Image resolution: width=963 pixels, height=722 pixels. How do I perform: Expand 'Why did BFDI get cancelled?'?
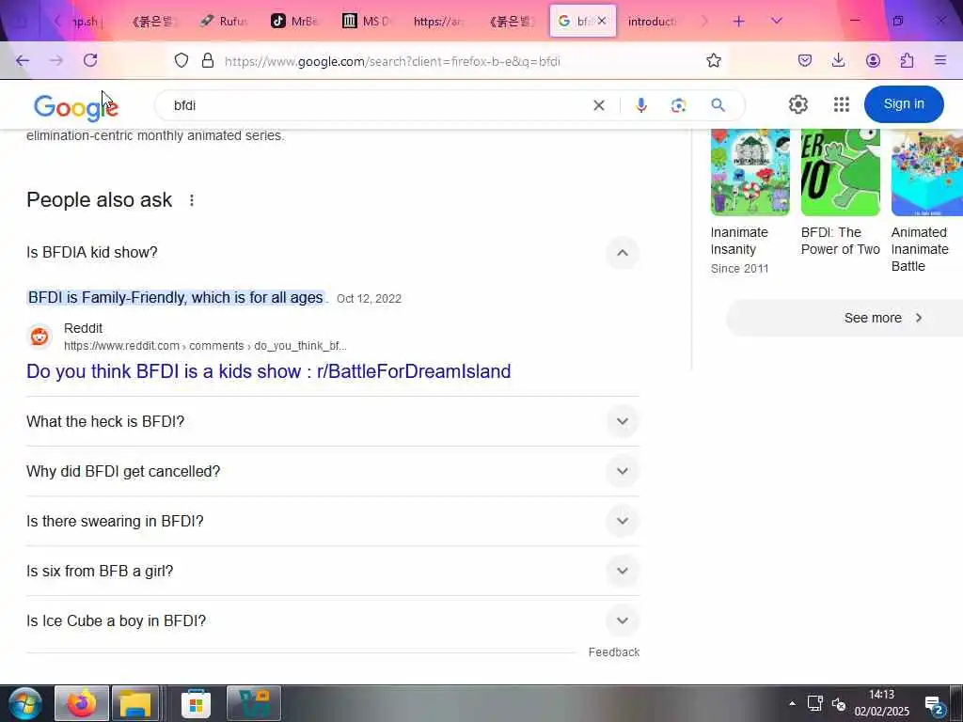point(623,472)
